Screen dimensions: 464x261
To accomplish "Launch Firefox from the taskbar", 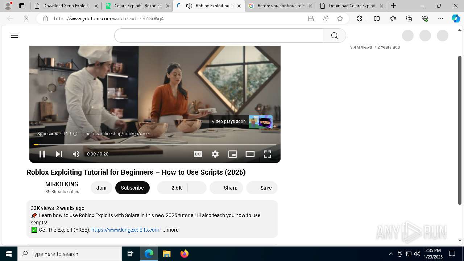I will click(185, 254).
